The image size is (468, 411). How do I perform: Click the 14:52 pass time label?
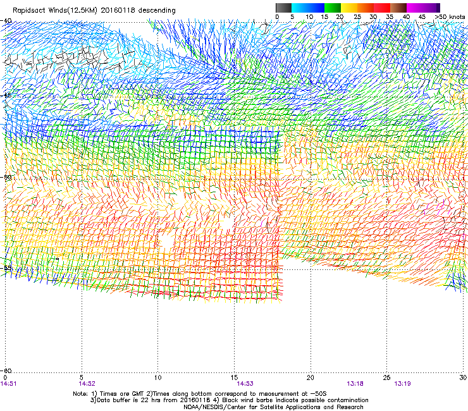click(87, 384)
